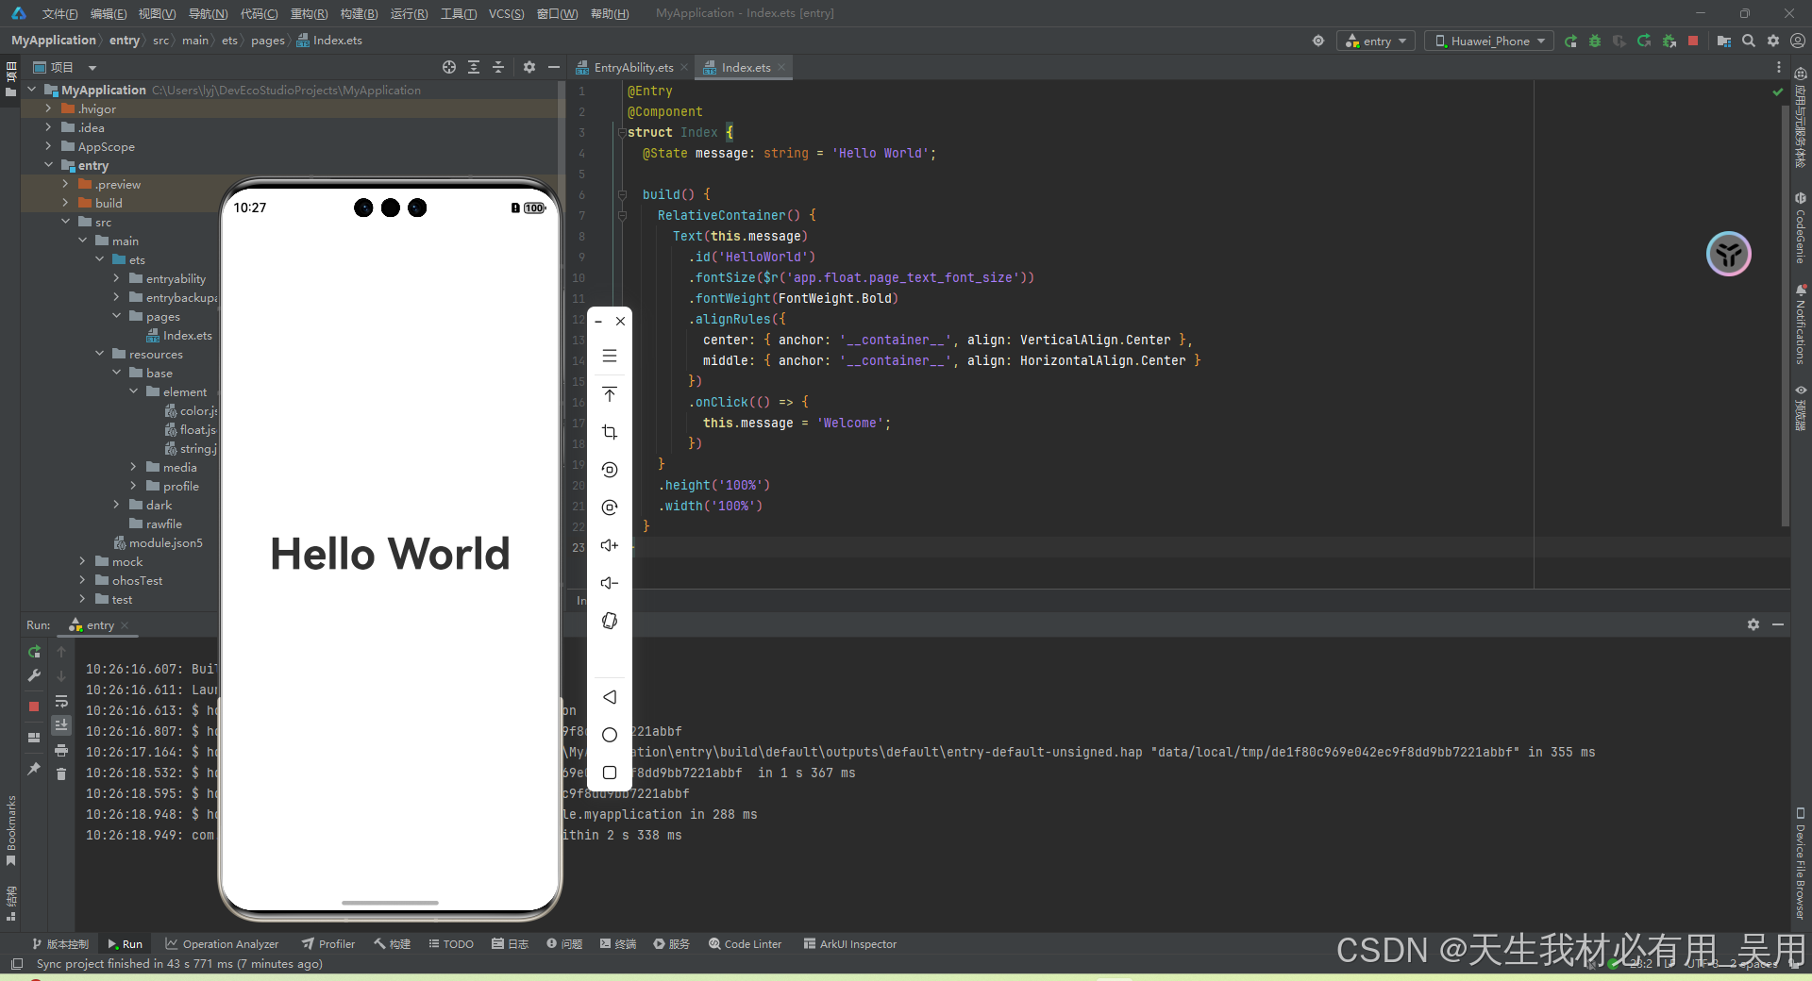Image resolution: width=1812 pixels, height=981 pixels.
Task: Open IDE settings gear in top toolbar
Action: [x=1773, y=41]
